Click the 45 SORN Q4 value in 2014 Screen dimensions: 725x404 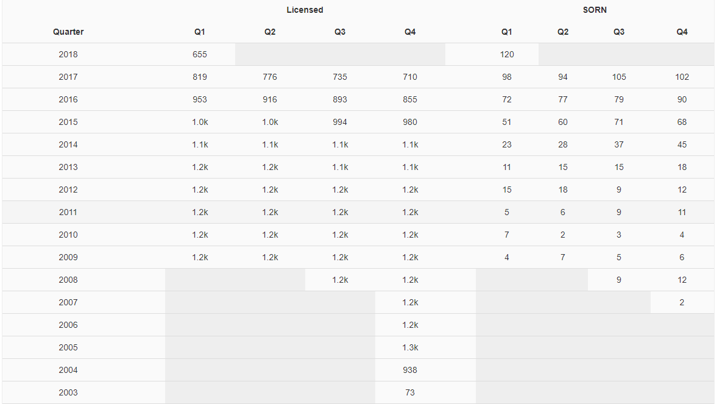coord(682,144)
